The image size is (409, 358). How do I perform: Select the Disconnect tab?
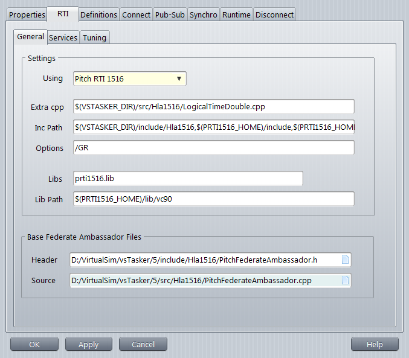point(274,14)
